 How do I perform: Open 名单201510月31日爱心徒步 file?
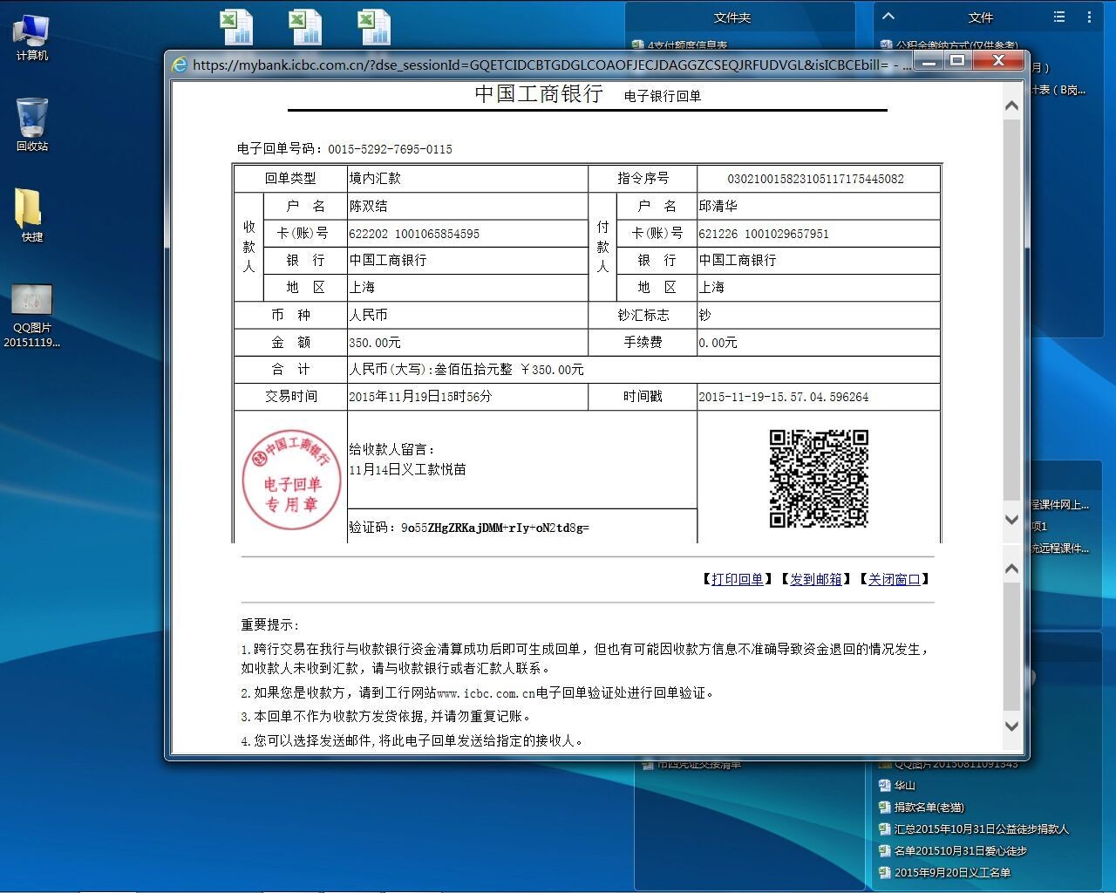pyautogui.click(x=954, y=851)
